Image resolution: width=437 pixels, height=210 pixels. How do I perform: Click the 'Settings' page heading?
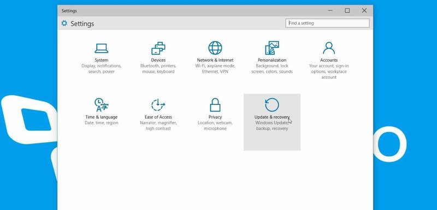click(x=82, y=24)
